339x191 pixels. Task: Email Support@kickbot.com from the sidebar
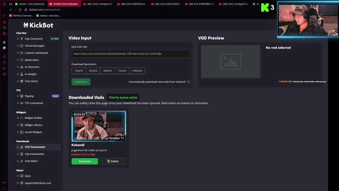click(x=38, y=183)
